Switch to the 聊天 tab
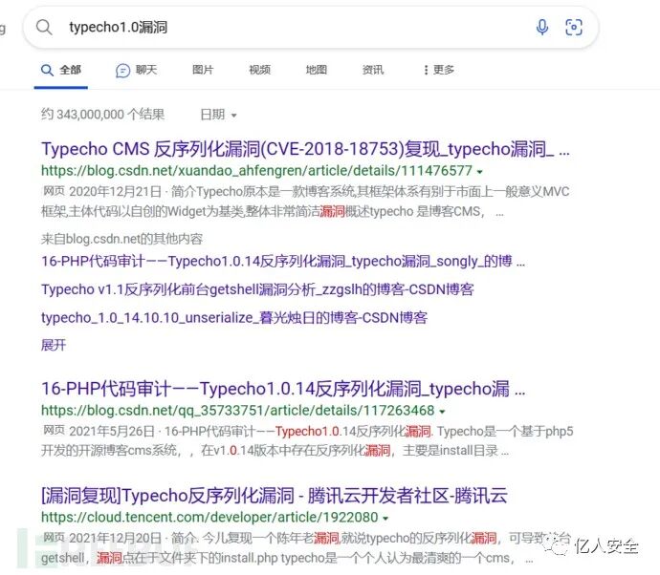 point(137,70)
